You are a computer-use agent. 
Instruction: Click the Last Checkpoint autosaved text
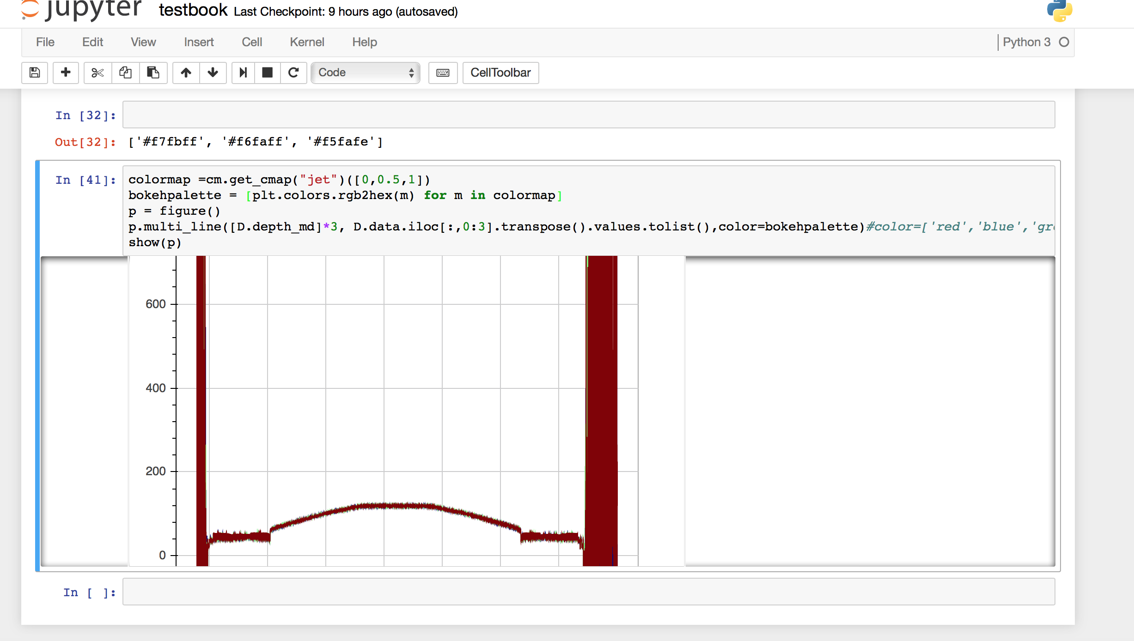(346, 12)
